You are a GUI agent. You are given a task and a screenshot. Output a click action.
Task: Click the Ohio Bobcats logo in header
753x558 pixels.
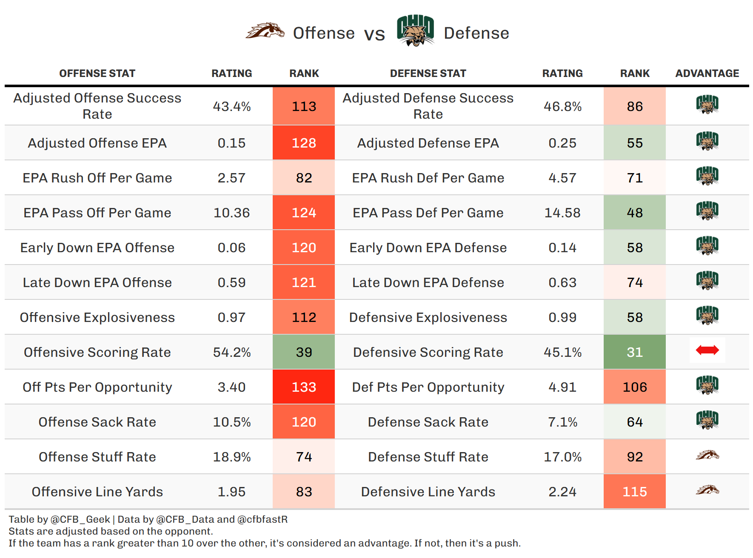tap(415, 31)
